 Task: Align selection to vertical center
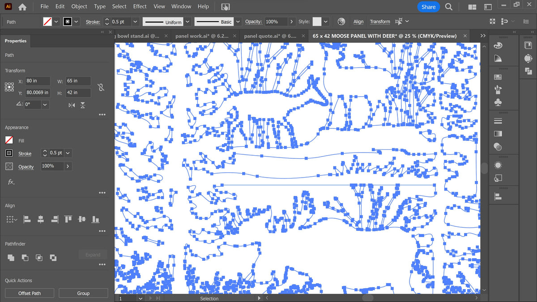coord(81,219)
